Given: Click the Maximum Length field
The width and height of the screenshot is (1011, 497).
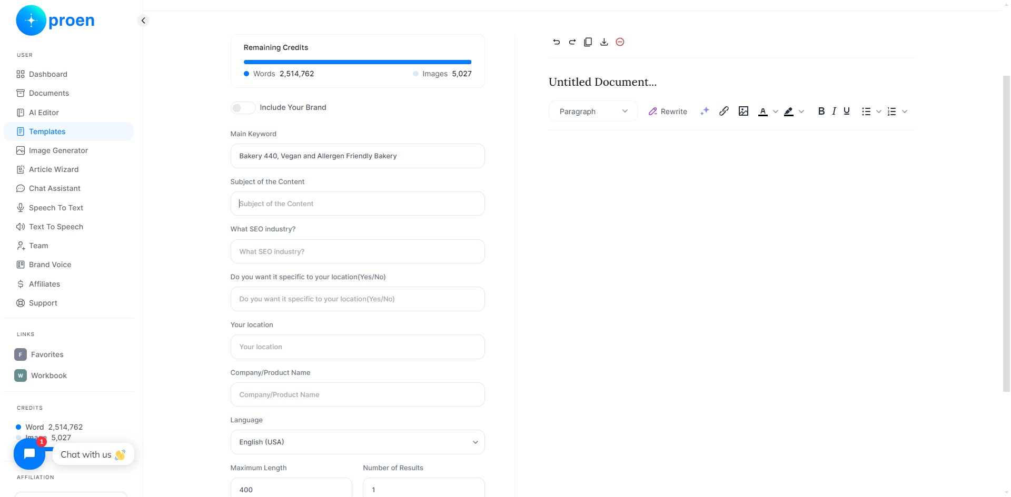Looking at the screenshot, I should 291,488.
